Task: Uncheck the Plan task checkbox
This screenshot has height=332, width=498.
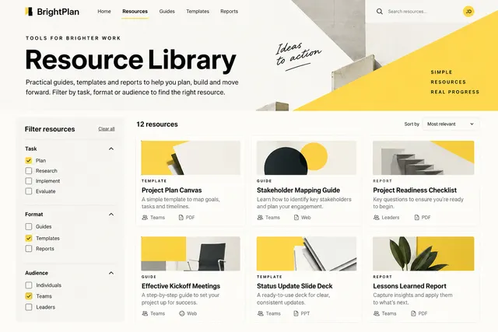Action: click(29, 161)
